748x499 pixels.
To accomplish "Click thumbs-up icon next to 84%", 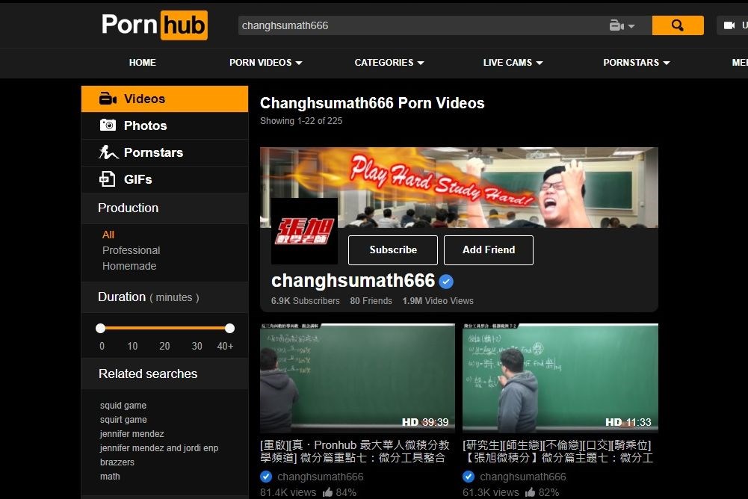I will (327, 492).
